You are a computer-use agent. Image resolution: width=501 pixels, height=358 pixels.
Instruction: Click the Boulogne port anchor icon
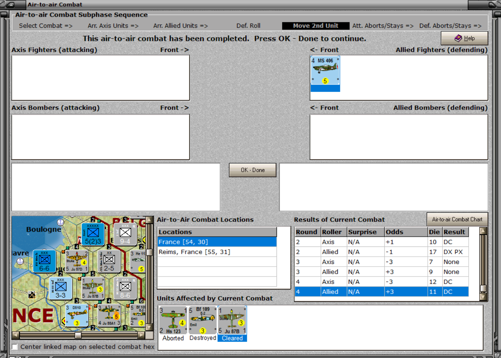60,222
